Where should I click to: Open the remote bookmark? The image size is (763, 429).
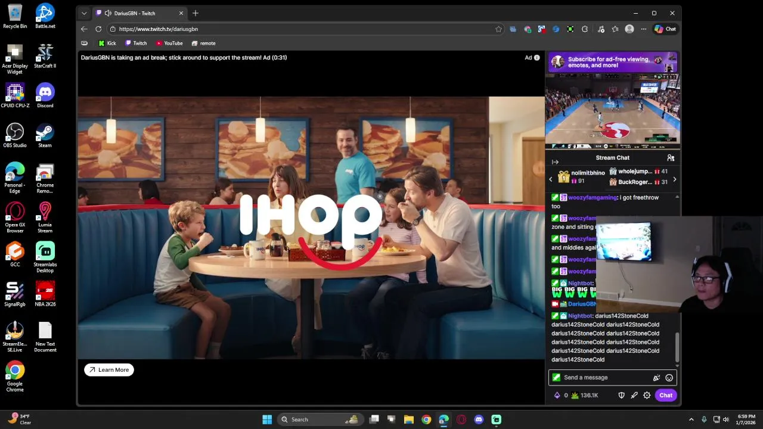[204, 43]
